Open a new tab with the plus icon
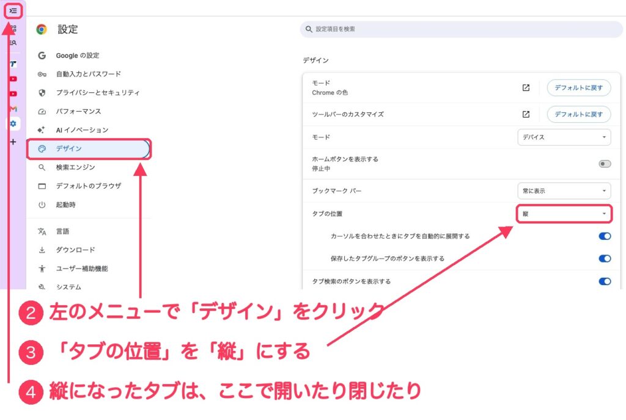626x420 pixels. pyautogui.click(x=13, y=142)
